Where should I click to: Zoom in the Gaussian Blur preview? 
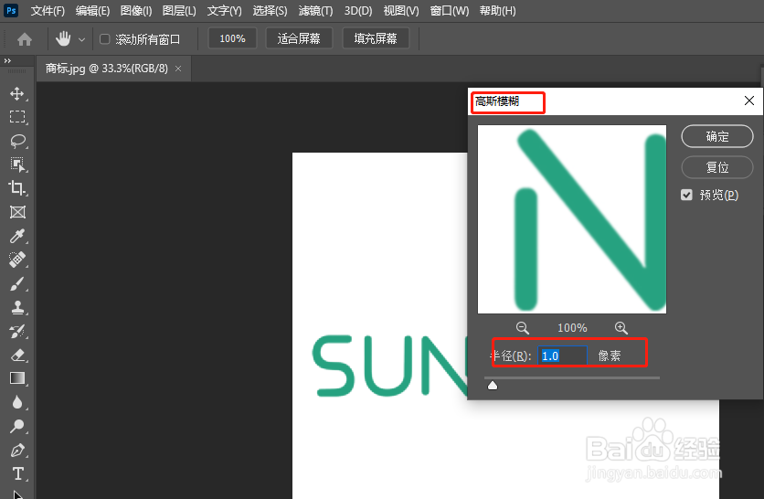(x=621, y=327)
